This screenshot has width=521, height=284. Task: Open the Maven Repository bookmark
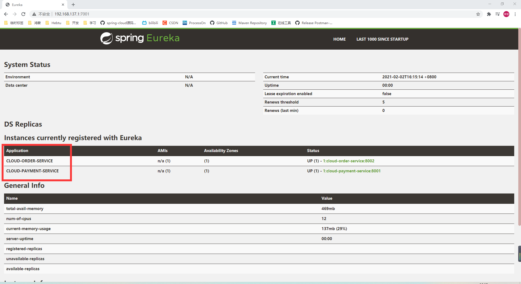(x=250, y=23)
